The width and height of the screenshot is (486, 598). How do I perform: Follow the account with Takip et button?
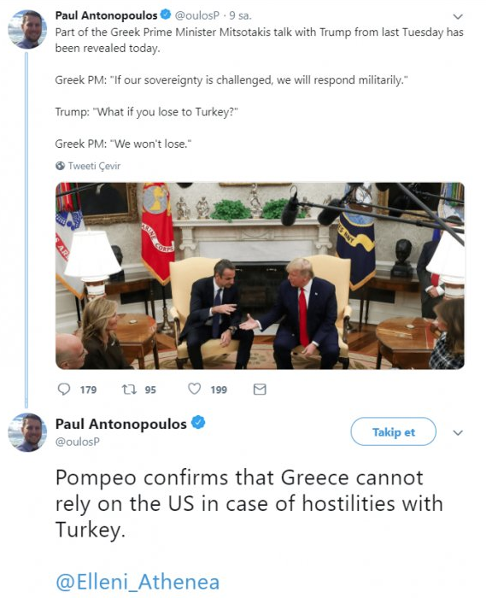(x=393, y=431)
